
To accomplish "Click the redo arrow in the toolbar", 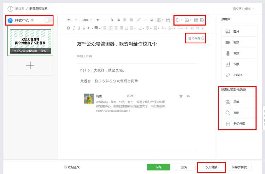I will click(x=76, y=20).
